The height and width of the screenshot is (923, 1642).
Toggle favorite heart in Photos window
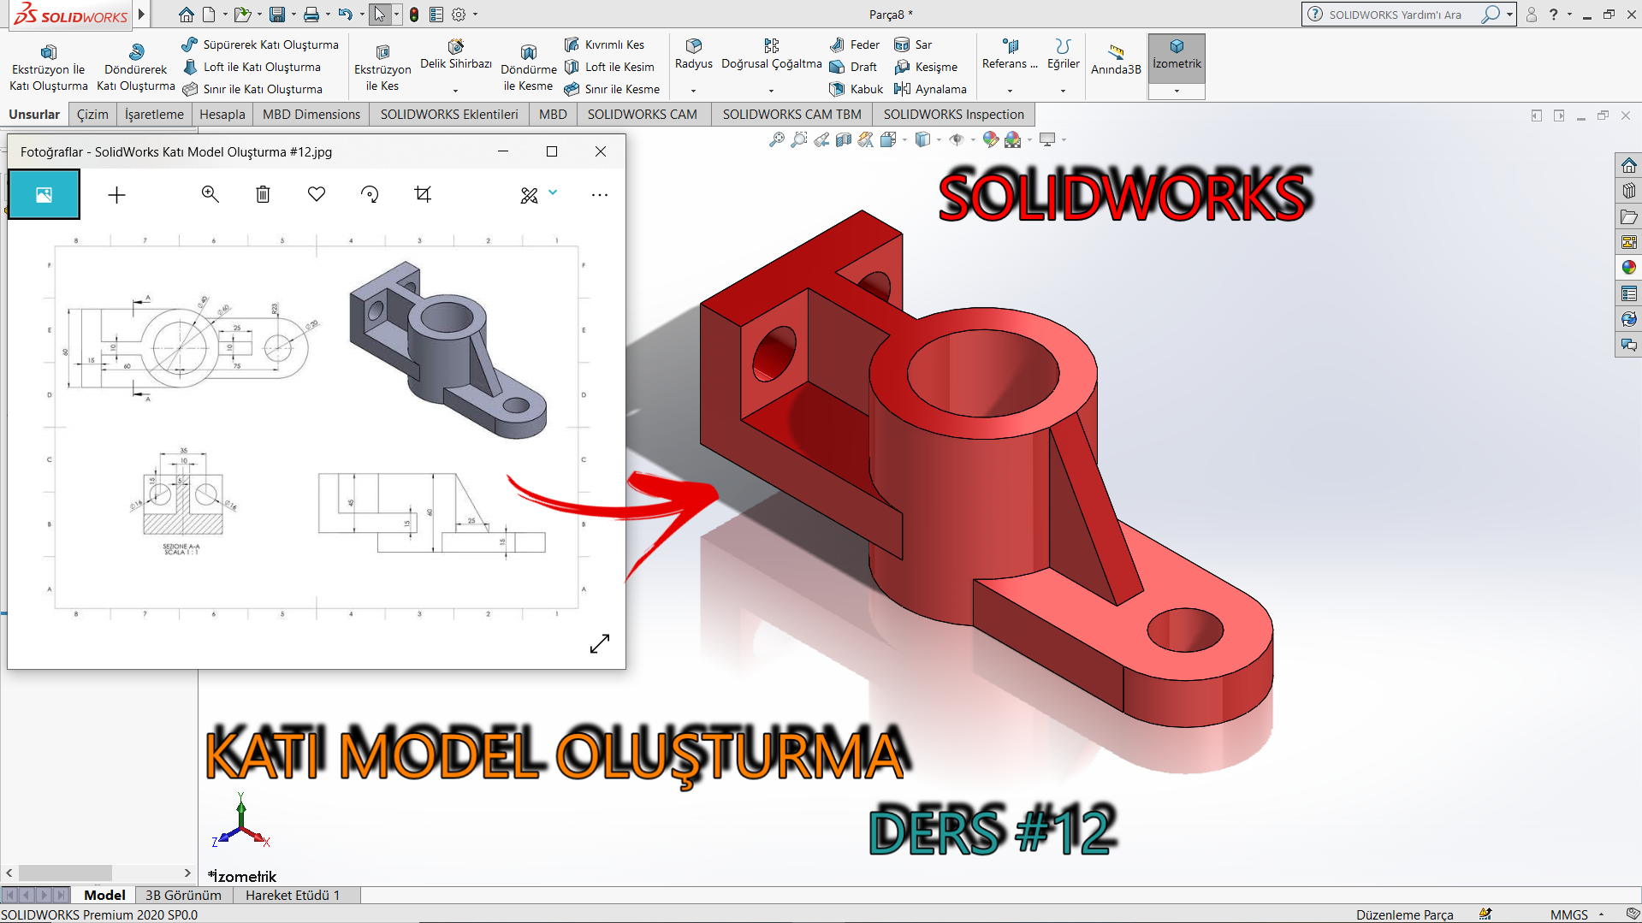point(317,194)
